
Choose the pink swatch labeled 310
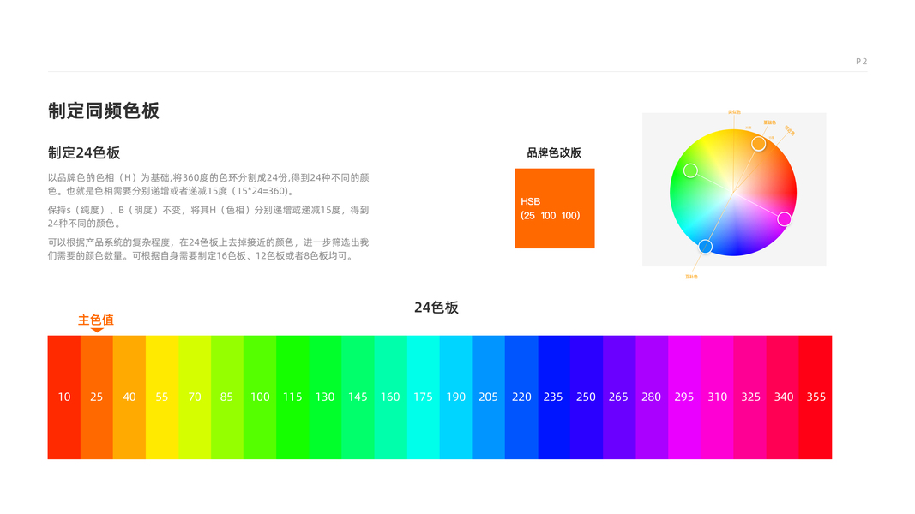[x=718, y=397]
